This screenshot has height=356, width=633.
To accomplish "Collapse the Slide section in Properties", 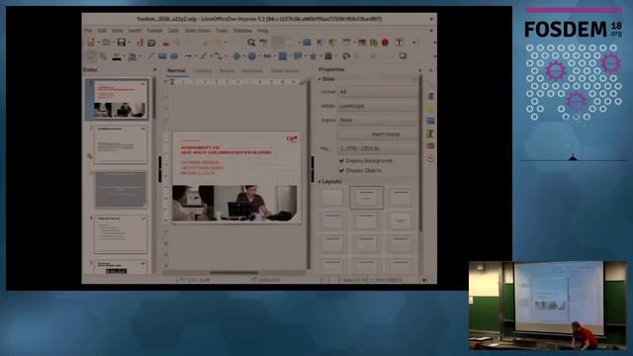I will click(319, 79).
